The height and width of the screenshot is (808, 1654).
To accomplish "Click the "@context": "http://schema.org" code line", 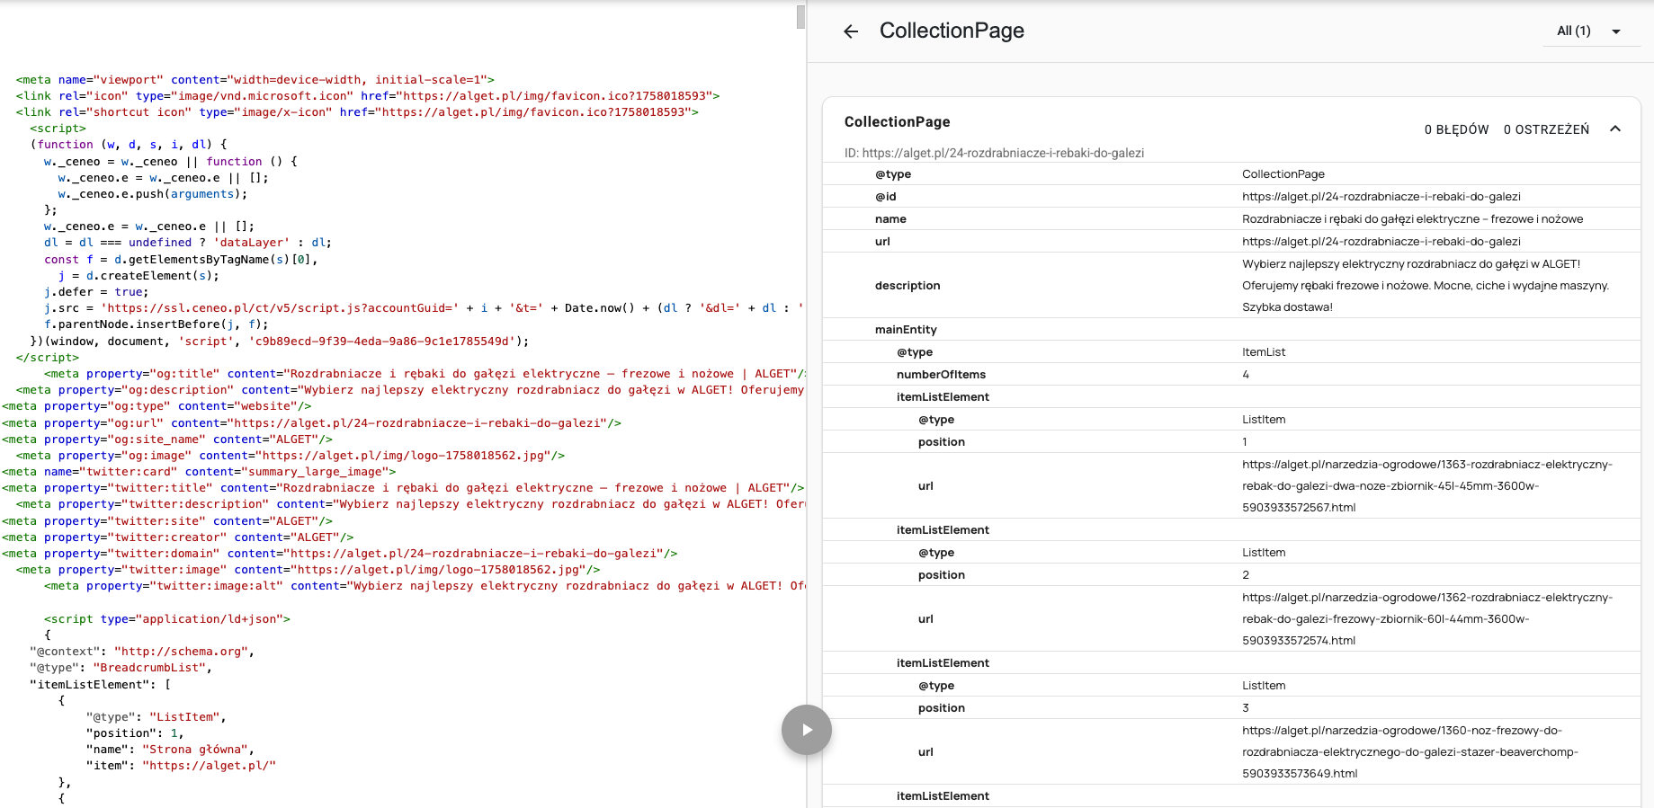I will point(142,652).
